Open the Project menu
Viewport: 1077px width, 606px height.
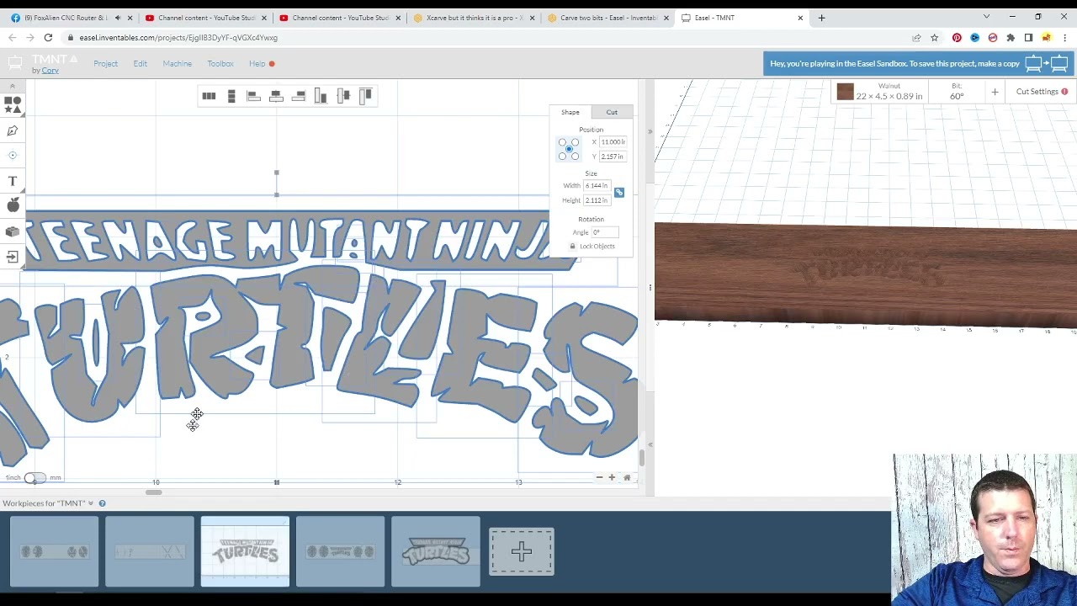click(106, 64)
